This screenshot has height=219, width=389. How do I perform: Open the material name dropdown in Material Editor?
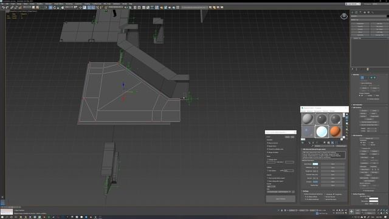coord(325,146)
